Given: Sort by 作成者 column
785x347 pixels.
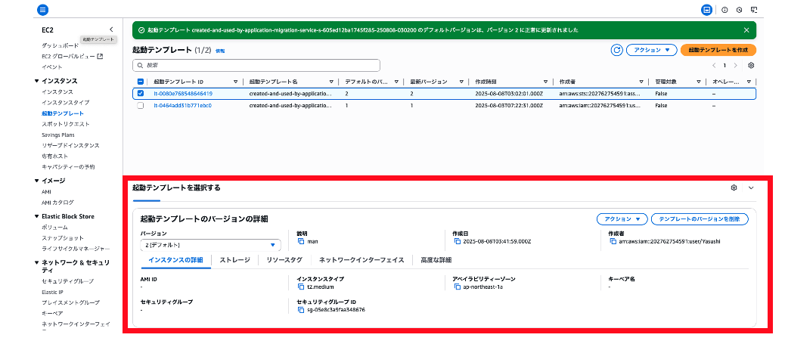Looking at the screenshot, I should pos(641,82).
